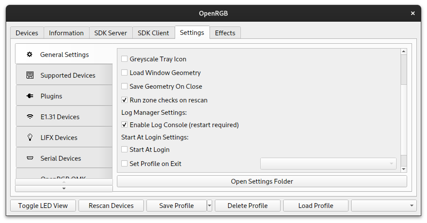Select the Settings tab
This screenshot has width=427, height=223.
tap(192, 32)
